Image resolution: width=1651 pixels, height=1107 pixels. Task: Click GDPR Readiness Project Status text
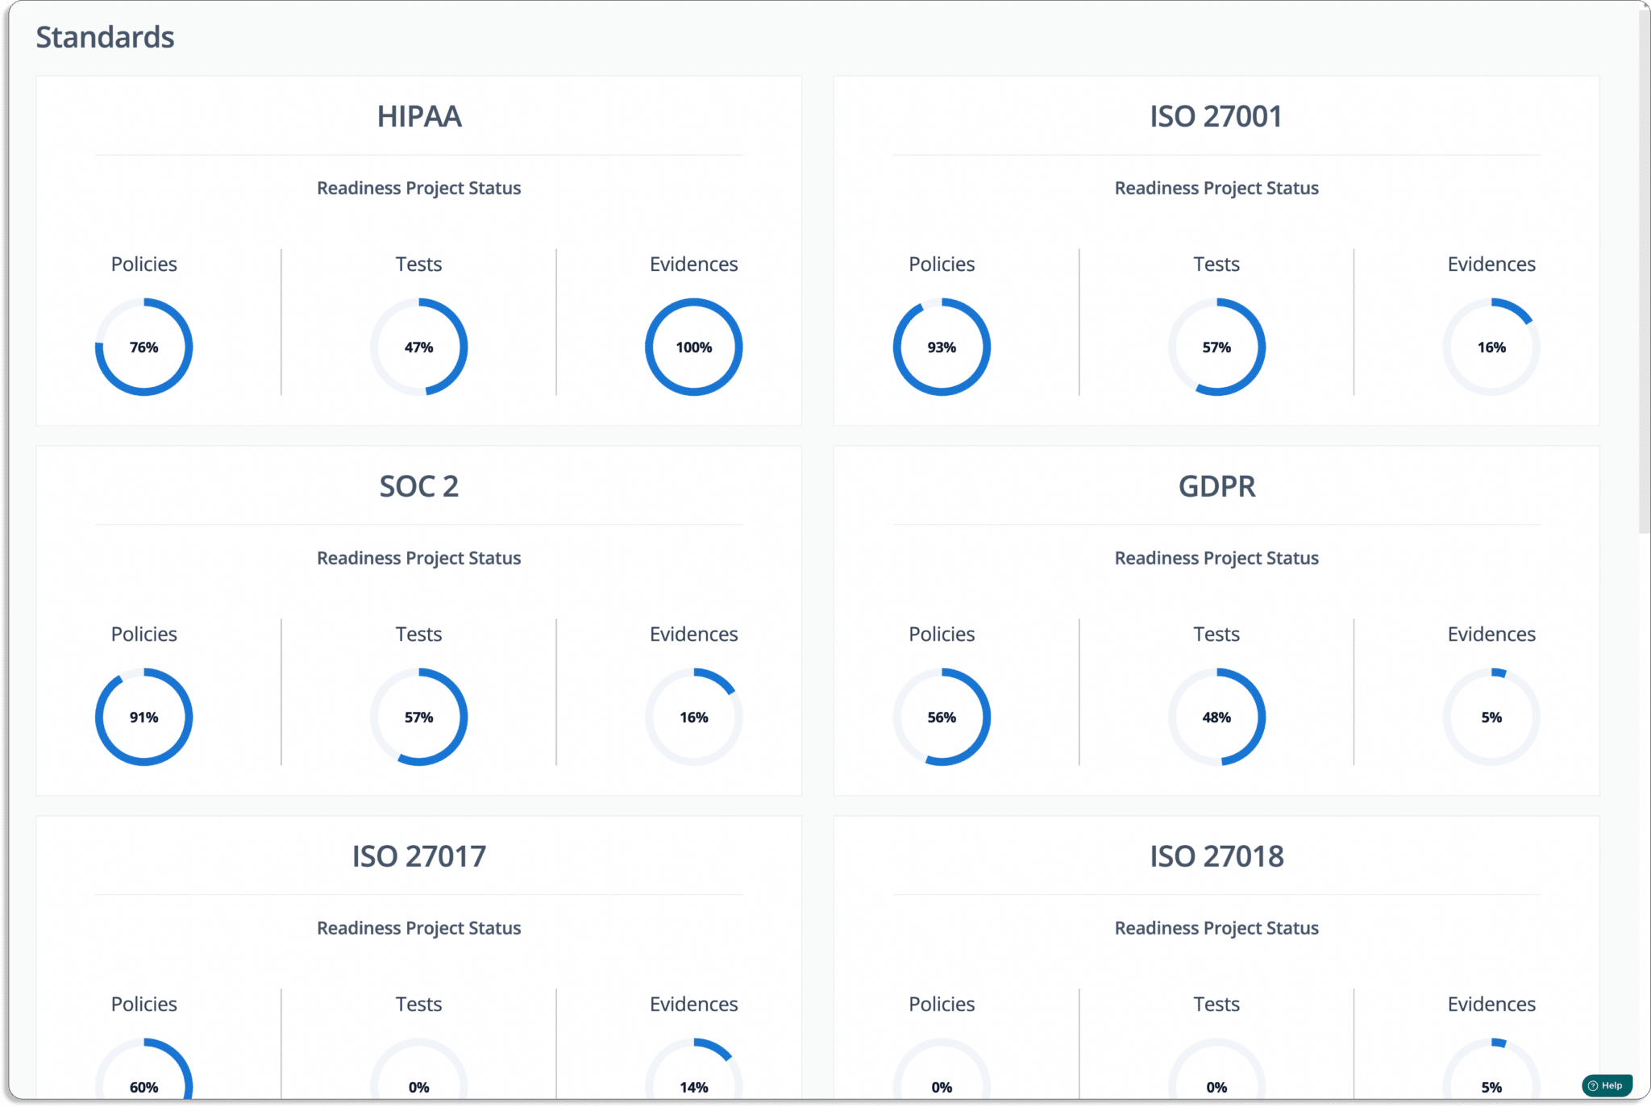1216,558
